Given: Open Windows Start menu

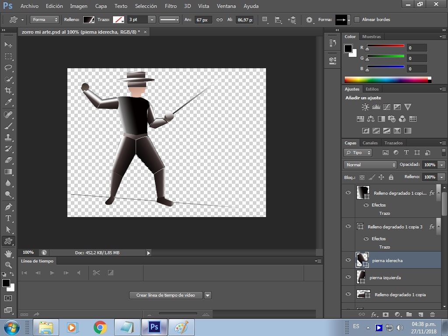Looking at the screenshot, I should pyautogui.click(x=11, y=327).
